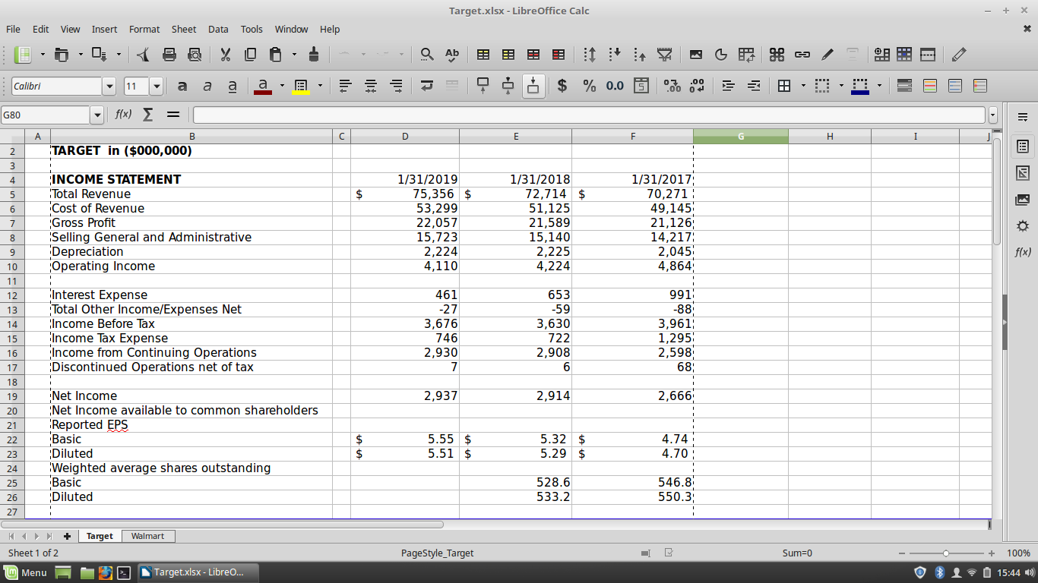Toggle Align Right
This screenshot has height=583, width=1038.
[396, 86]
